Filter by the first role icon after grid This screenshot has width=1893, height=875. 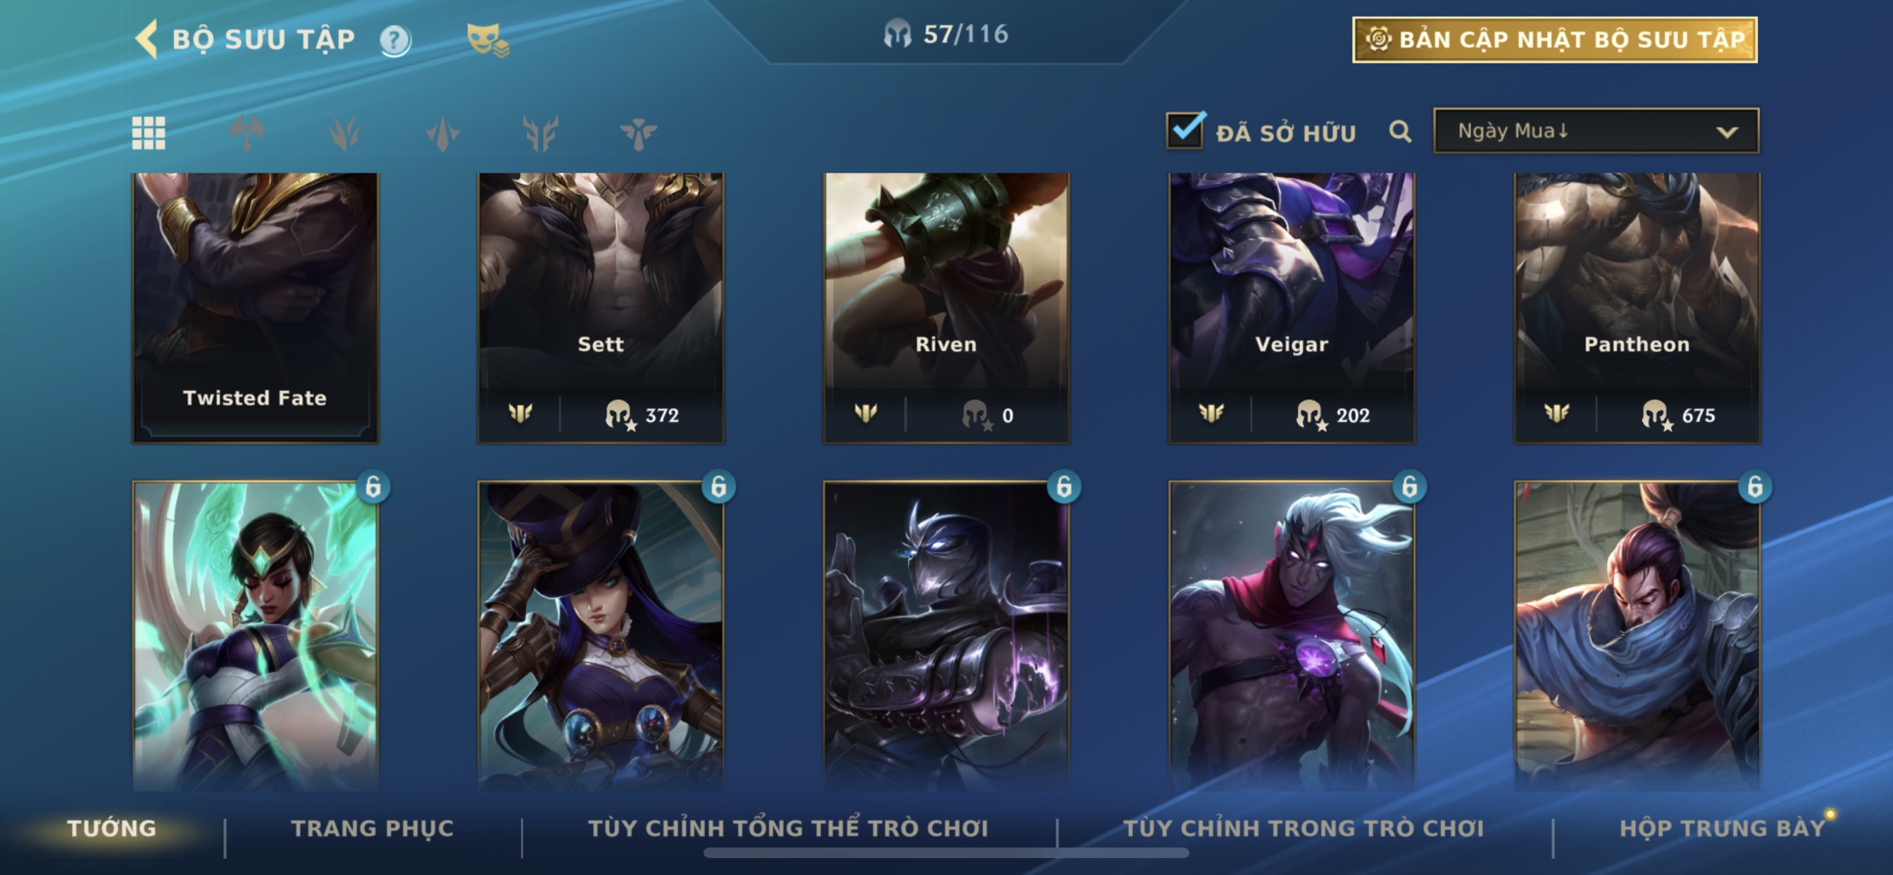point(246,133)
